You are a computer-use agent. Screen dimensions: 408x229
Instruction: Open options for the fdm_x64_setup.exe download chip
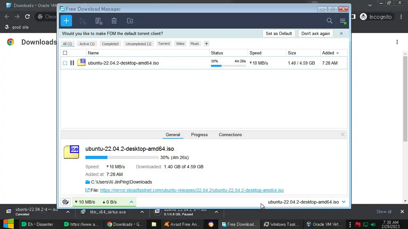142,212
